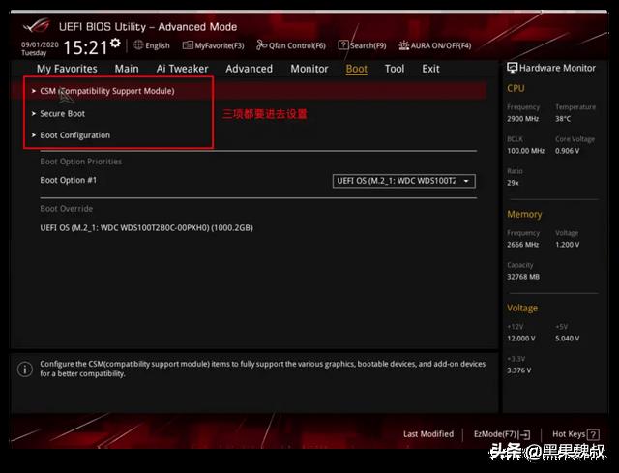Click the ROG logo
Image resolution: width=619 pixels, height=473 pixels.
pos(37,26)
